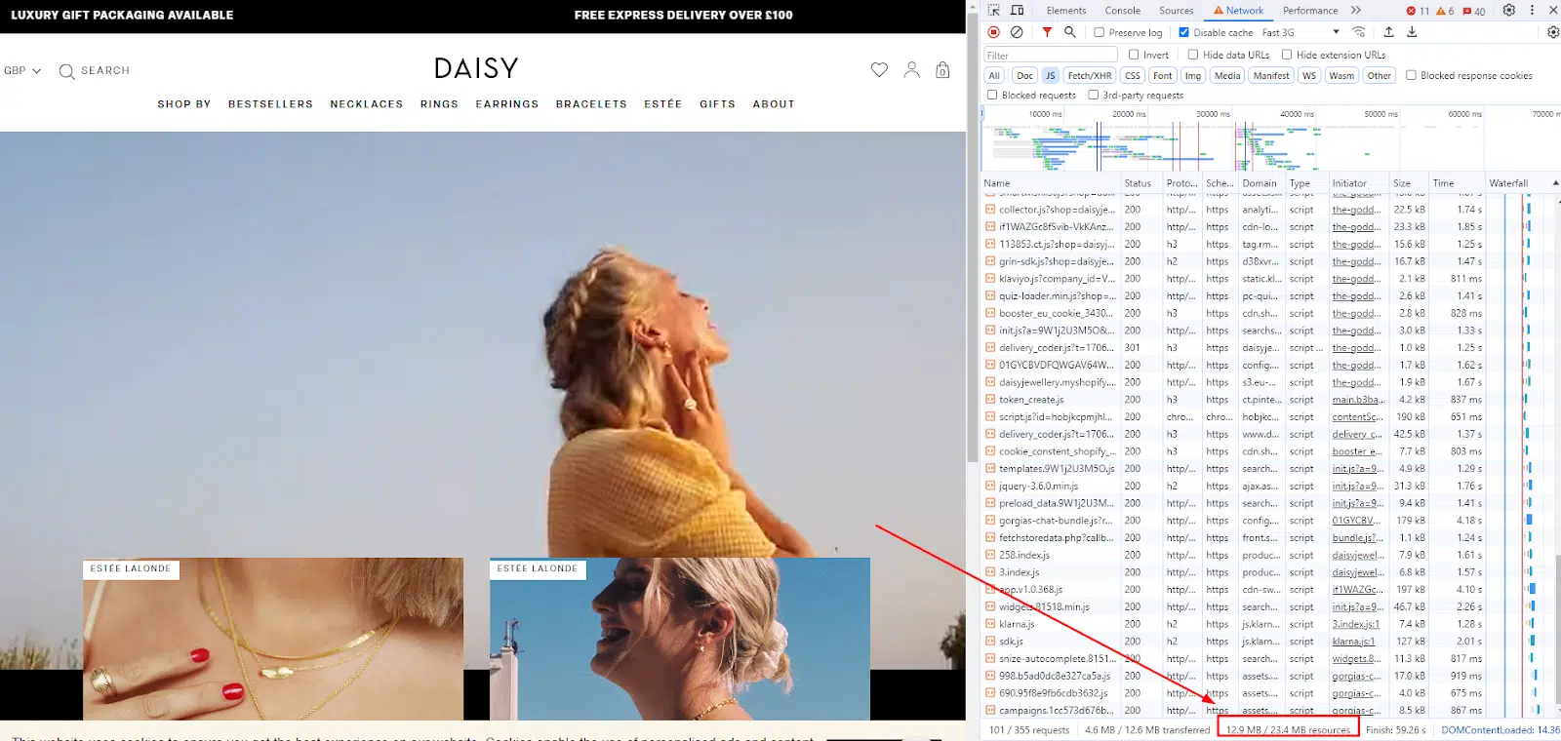Click the red errors count badge
This screenshot has width=1561, height=741.
[1419, 11]
